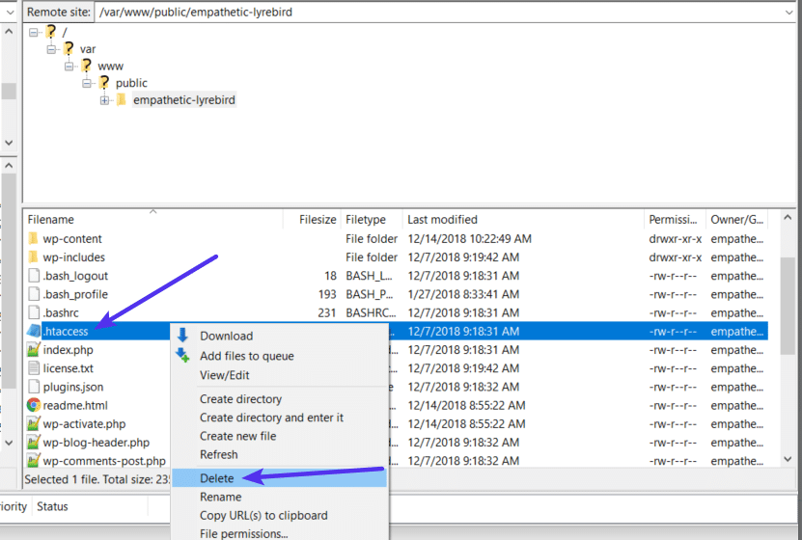802x540 pixels.
Task: Click the Remote site path input field
Action: pyautogui.click(x=434, y=13)
